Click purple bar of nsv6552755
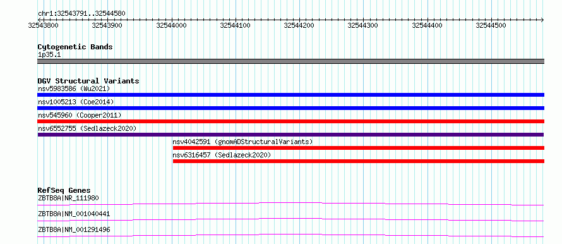This screenshot has height=244, width=562. (290, 135)
